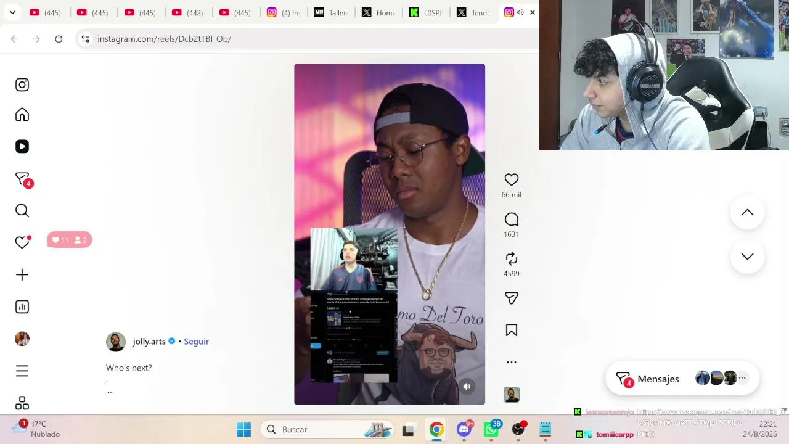Open notifications heart in sidebar
Image resolution: width=789 pixels, height=444 pixels.
point(23,242)
